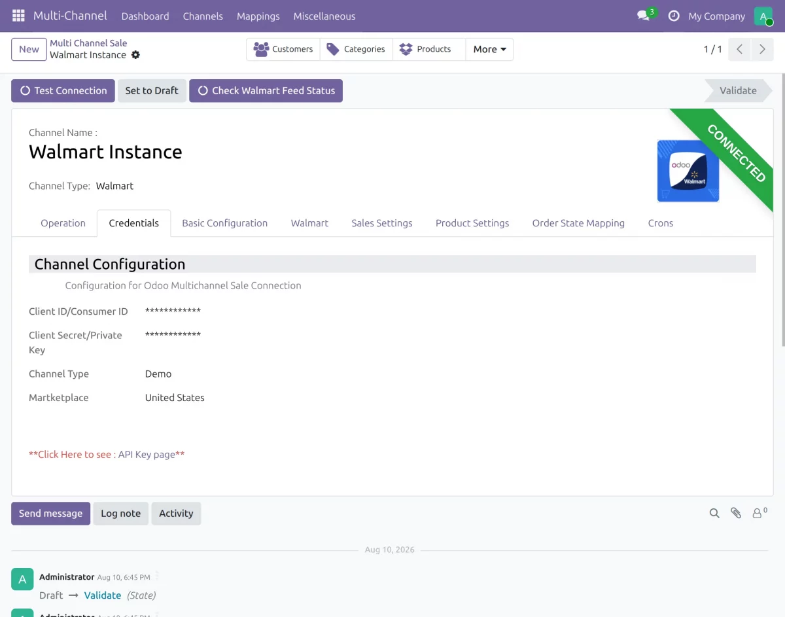Open Miscellaneous menu
Image resolution: width=785 pixels, height=617 pixels.
(x=324, y=16)
